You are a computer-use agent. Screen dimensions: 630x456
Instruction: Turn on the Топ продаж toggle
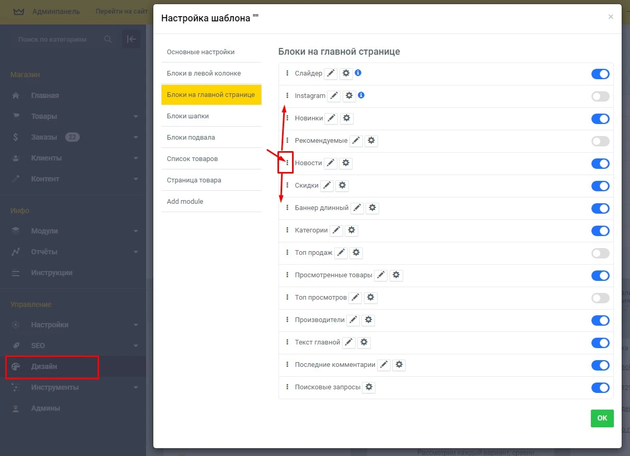[x=600, y=253]
